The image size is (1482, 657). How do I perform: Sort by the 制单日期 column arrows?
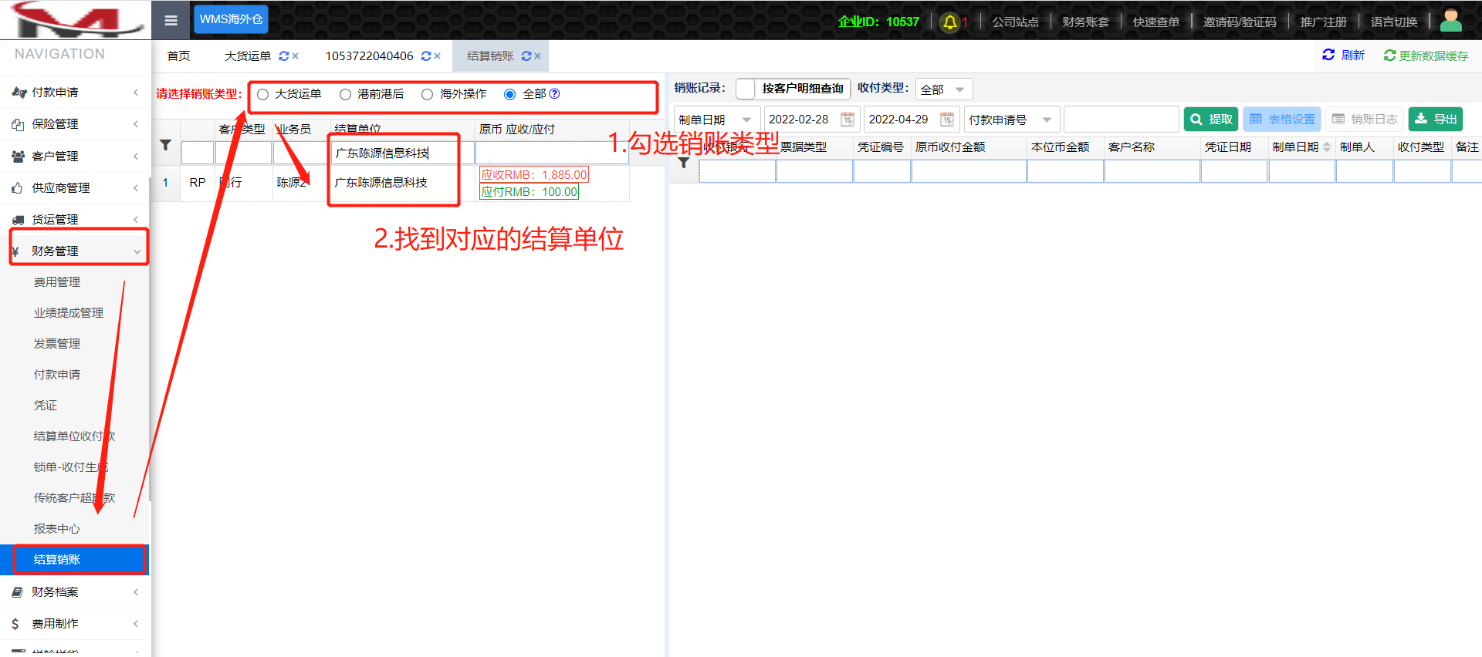[1327, 147]
